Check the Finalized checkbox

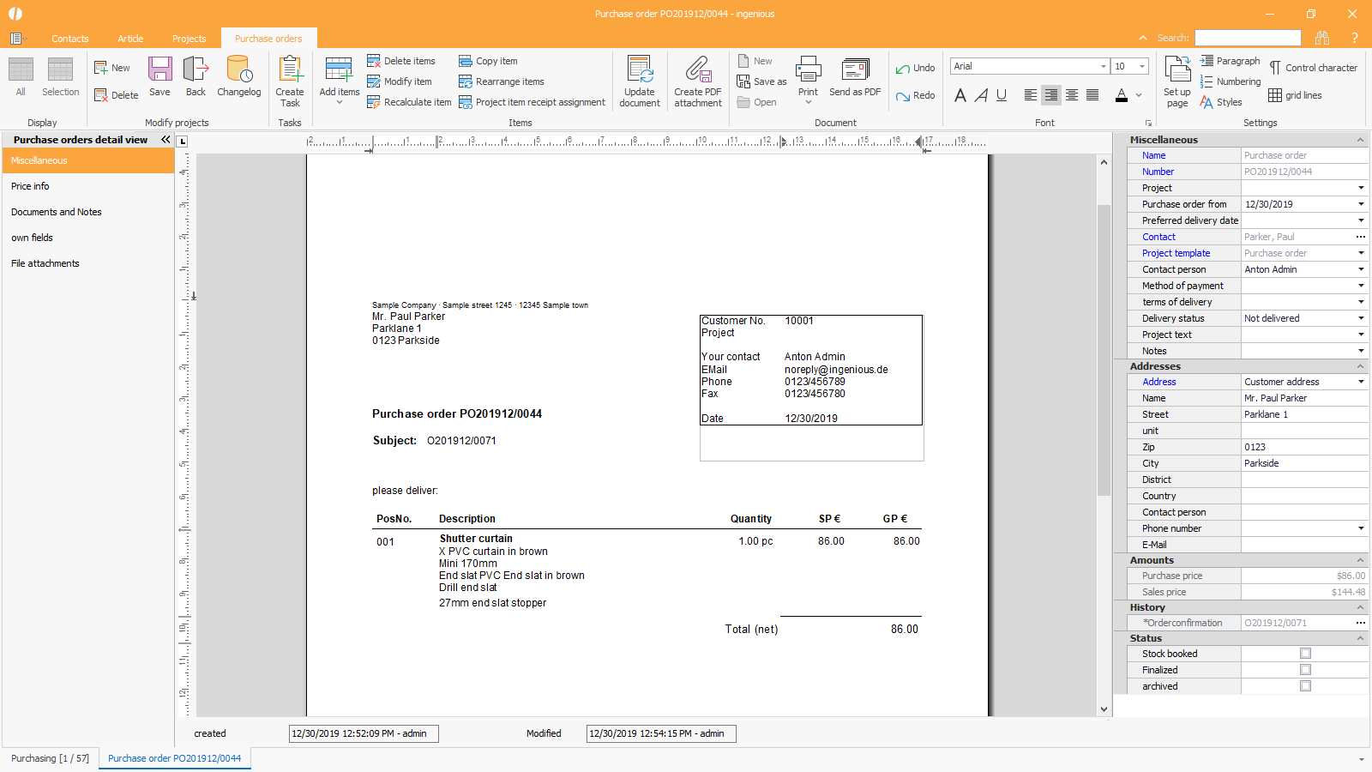tap(1305, 670)
